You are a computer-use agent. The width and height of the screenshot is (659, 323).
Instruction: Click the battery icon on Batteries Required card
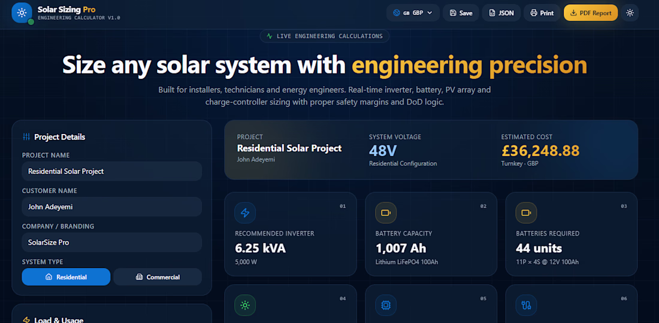click(526, 213)
